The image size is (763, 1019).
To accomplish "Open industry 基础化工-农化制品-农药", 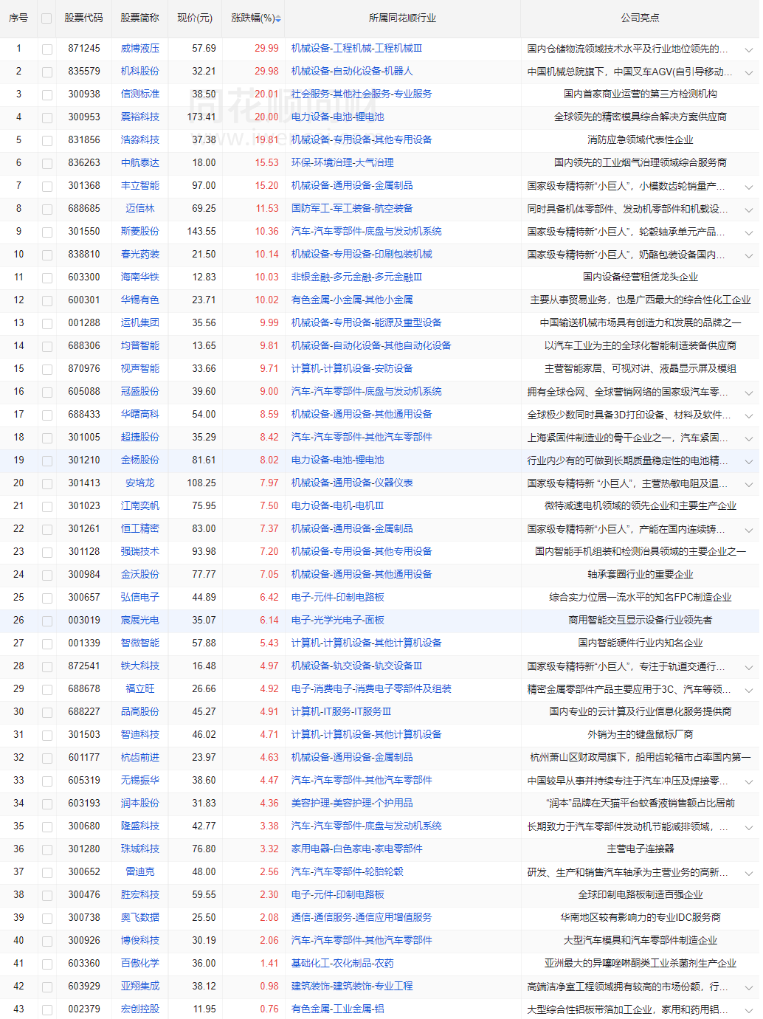I will coord(342,963).
